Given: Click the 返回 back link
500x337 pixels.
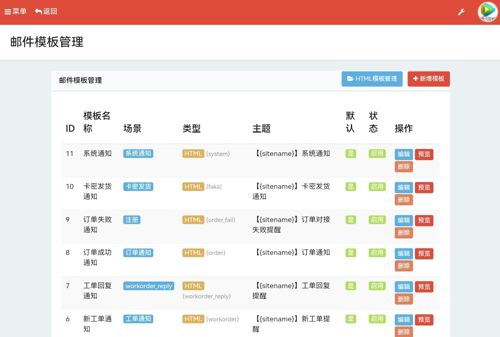Looking at the screenshot, I should tap(46, 11).
